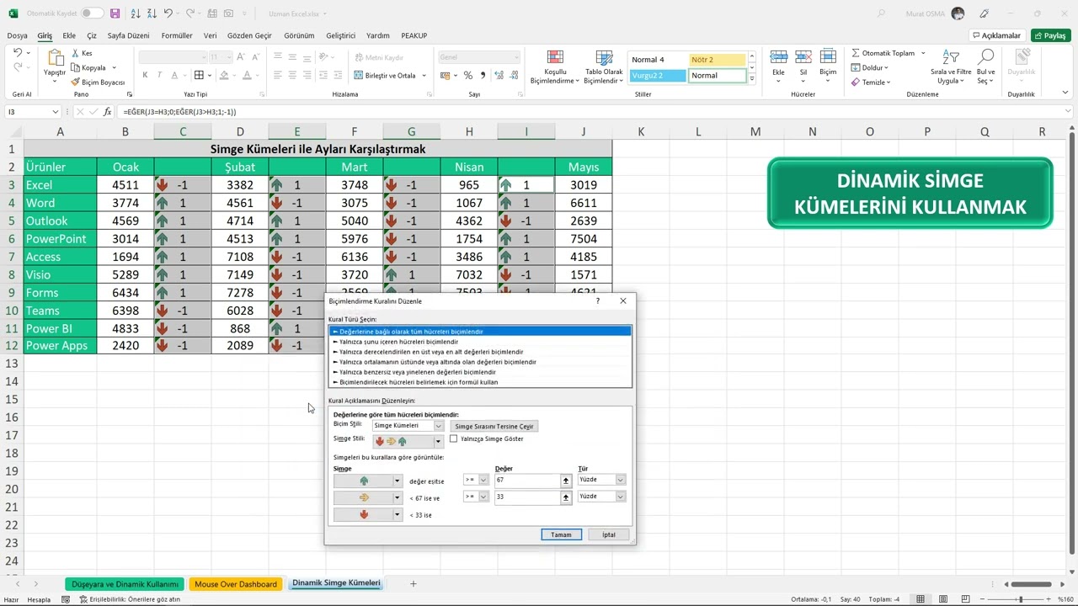The height and width of the screenshot is (606, 1078).
Task: Check the Yalnızca Simge Göster checkbox
Action: (454, 439)
